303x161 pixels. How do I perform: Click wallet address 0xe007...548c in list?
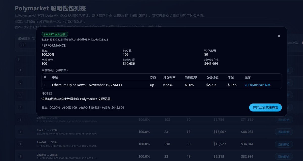click(47, 142)
